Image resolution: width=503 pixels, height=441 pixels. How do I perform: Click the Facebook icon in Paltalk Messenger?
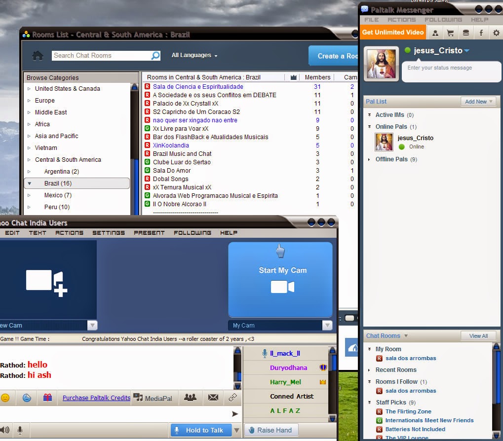481,33
